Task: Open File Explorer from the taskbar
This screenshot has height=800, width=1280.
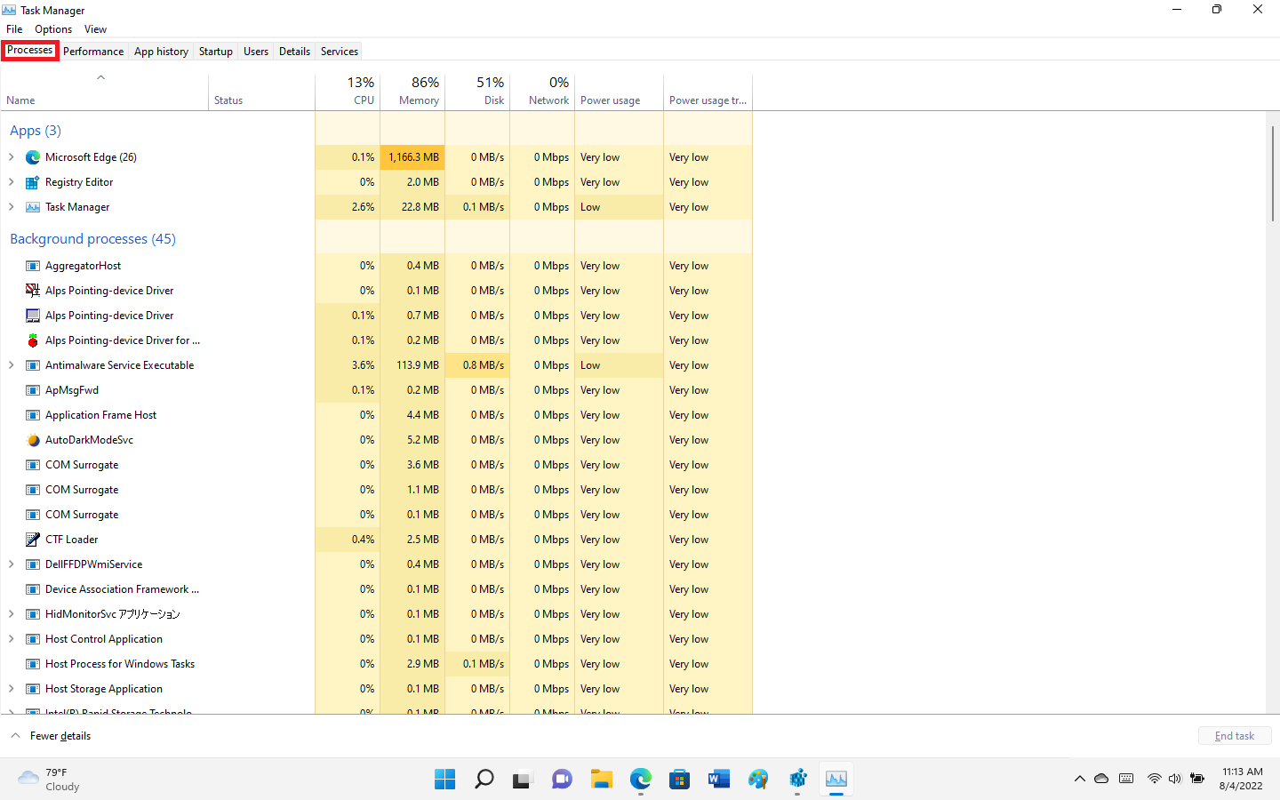Action: [x=602, y=780]
